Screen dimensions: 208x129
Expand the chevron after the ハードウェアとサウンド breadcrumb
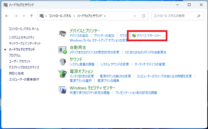pyautogui.click(x=105, y=16)
